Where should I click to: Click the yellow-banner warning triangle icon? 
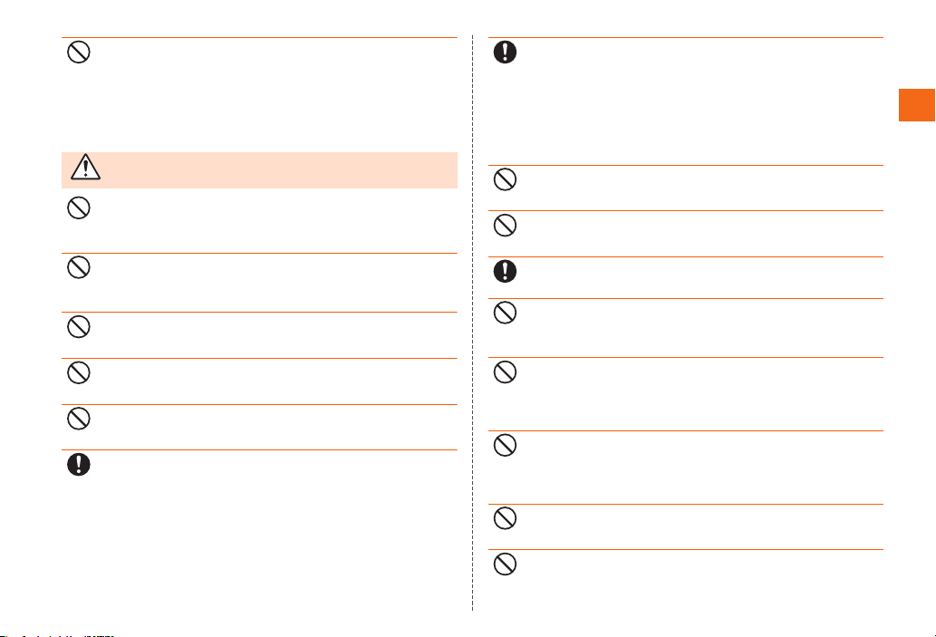(85, 167)
